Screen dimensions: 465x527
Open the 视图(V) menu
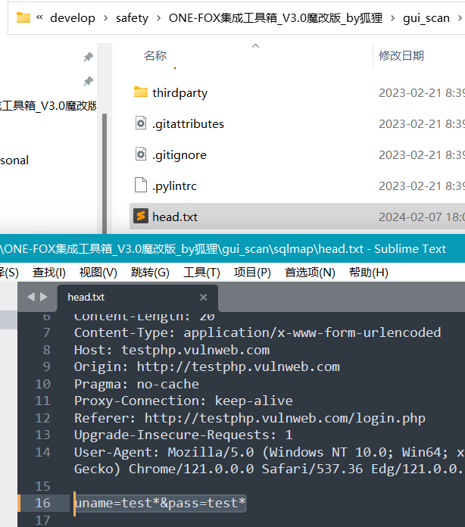coord(98,273)
